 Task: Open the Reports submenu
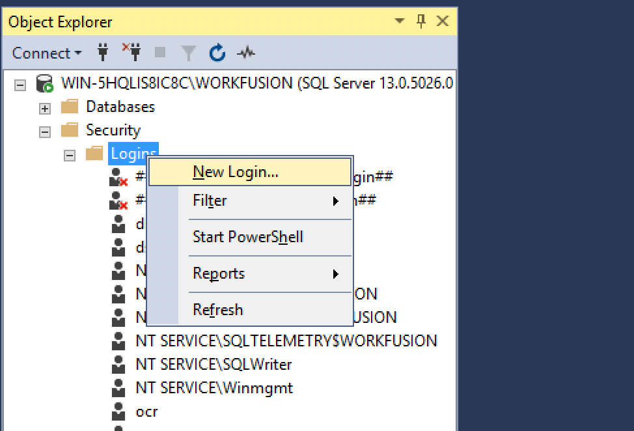click(x=249, y=273)
